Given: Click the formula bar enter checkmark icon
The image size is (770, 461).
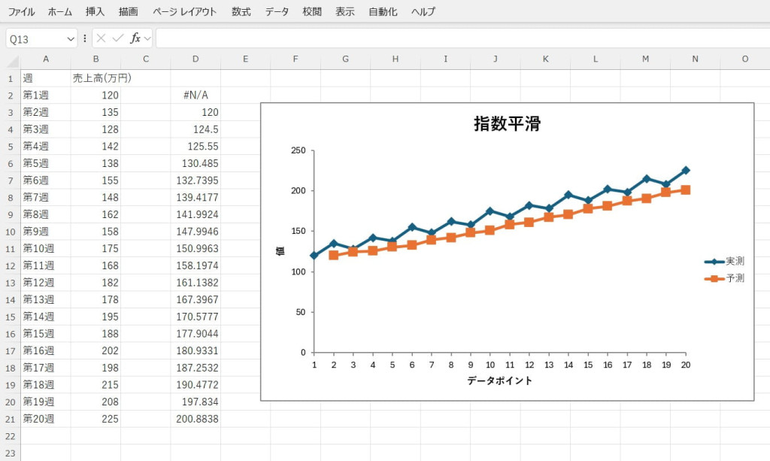Looking at the screenshot, I should (117, 38).
